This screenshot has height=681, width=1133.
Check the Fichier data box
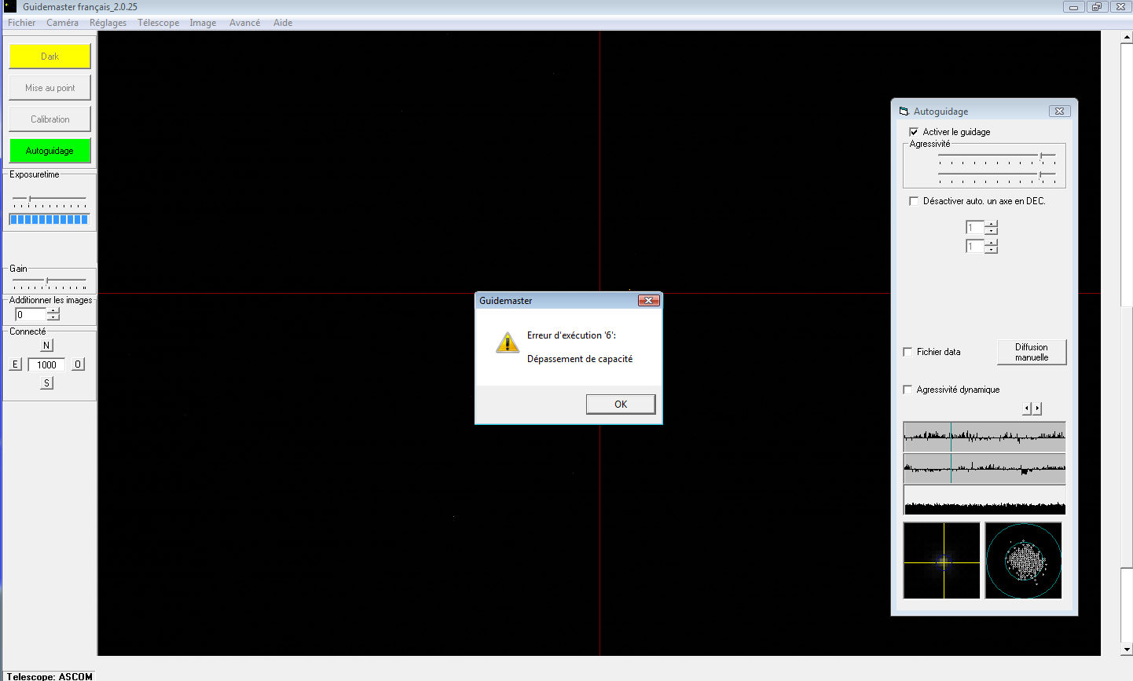pos(908,352)
